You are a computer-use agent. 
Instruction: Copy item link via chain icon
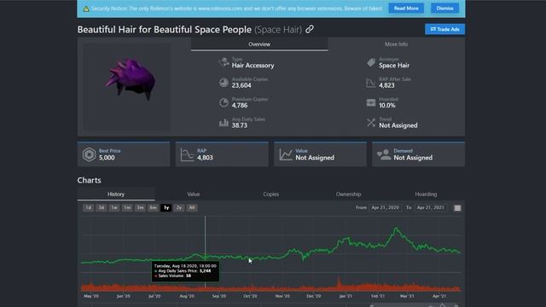coord(310,29)
